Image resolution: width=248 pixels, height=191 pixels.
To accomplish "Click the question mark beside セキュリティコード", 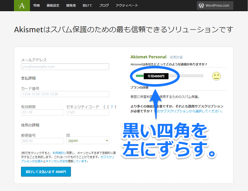I will tap(112, 107).
